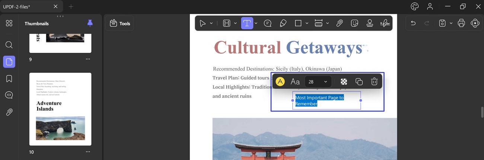The image size is (484, 160).
Task: Open the search panel
Action: [9, 45]
